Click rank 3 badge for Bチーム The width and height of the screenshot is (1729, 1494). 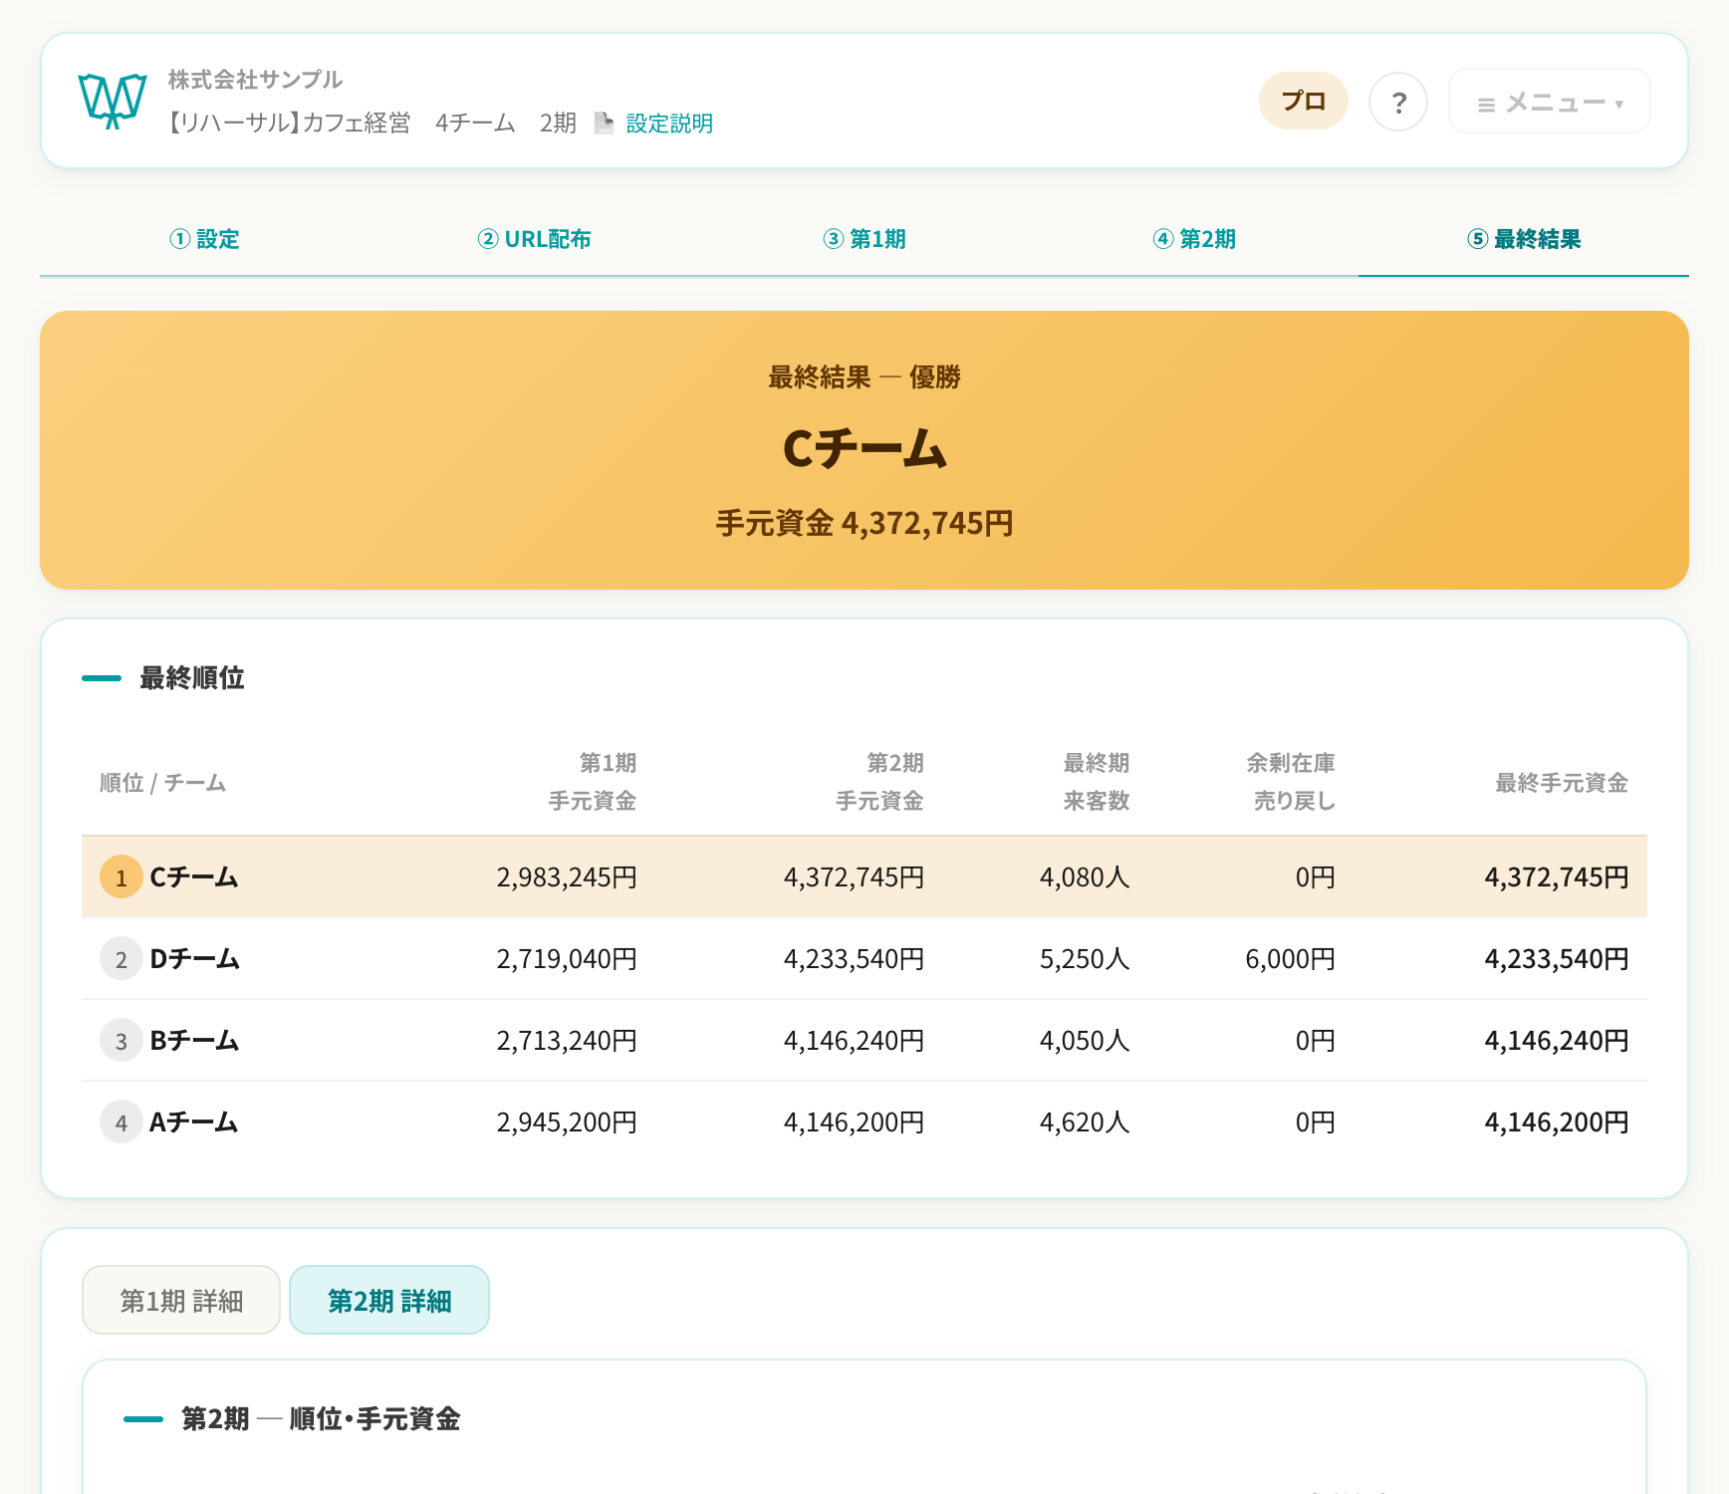pos(122,1040)
